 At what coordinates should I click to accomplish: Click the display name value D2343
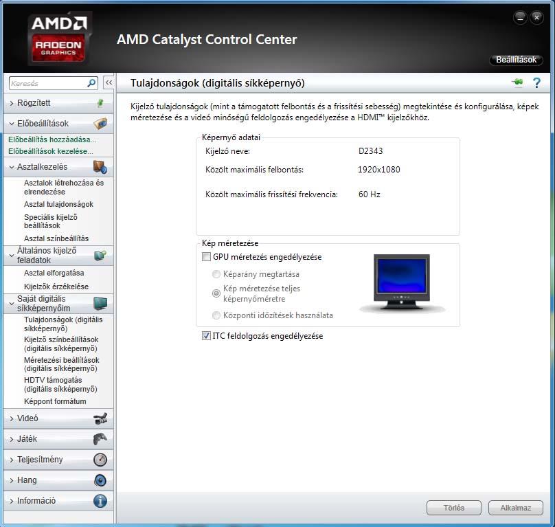click(x=370, y=151)
